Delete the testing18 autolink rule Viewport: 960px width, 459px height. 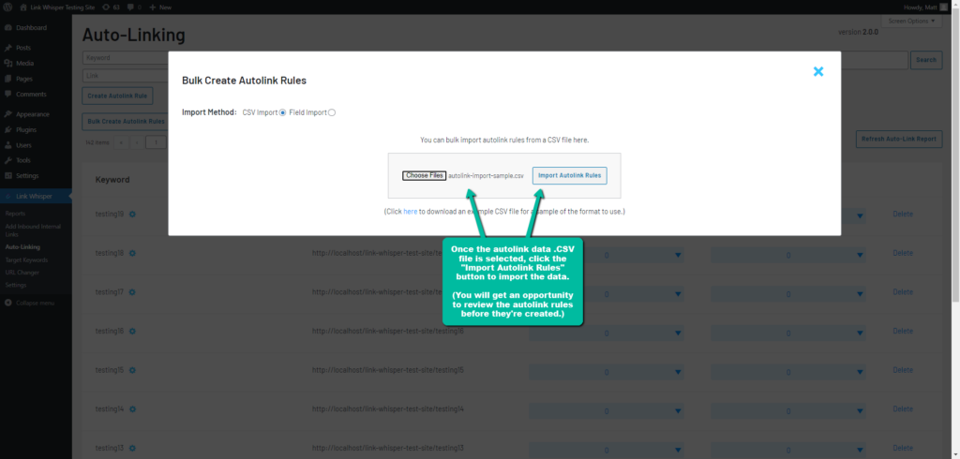903,253
